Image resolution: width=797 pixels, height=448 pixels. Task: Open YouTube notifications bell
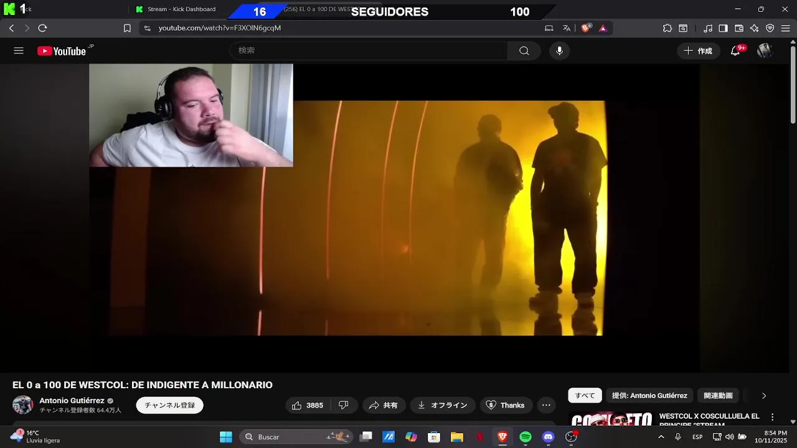tap(735, 51)
